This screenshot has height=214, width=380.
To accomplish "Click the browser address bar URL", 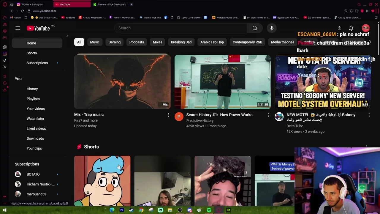I will tap(44, 11).
